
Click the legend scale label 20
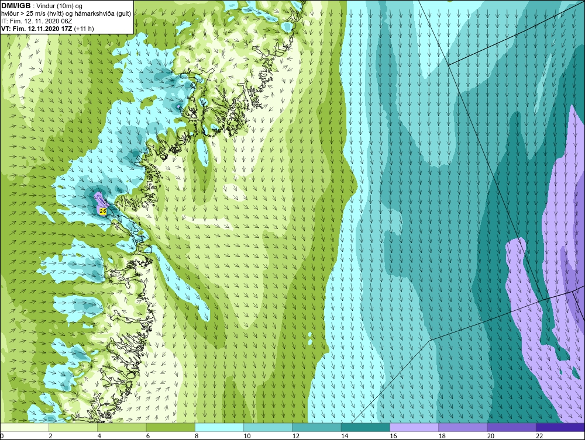pos(491,436)
